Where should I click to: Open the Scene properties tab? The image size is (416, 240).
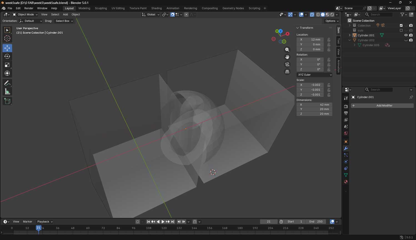[x=346, y=127]
